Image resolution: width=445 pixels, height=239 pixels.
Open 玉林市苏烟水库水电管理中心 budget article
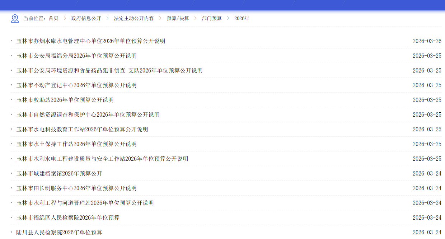pos(91,41)
